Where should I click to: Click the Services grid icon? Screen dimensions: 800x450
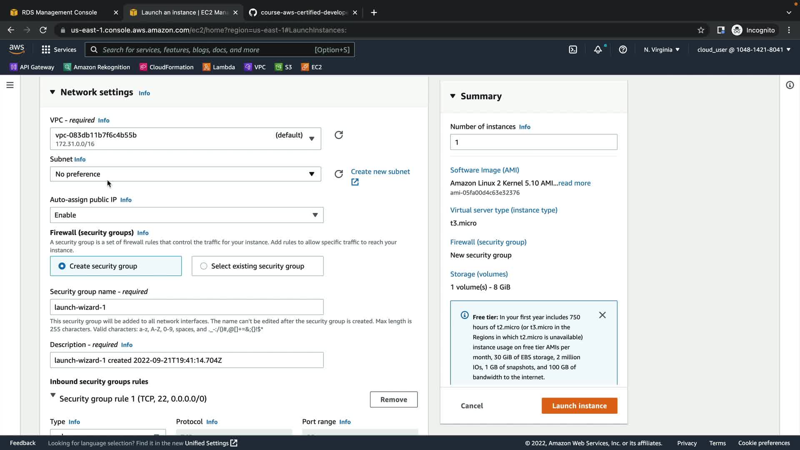46,50
